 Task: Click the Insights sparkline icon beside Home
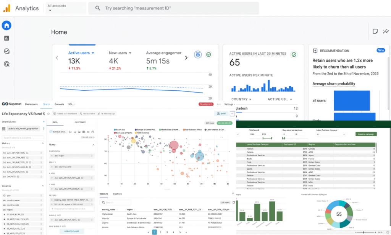tap(386, 31)
